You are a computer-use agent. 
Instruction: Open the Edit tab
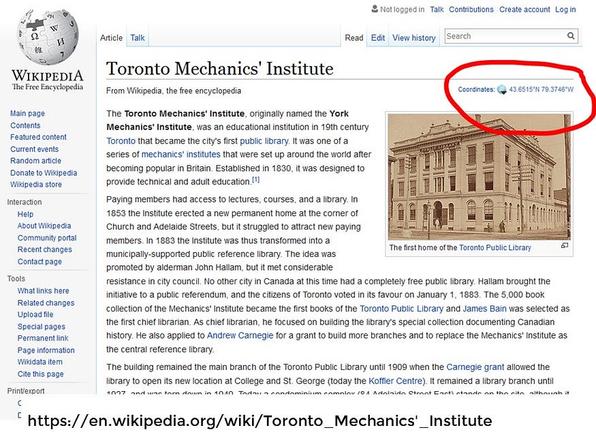[x=378, y=38]
